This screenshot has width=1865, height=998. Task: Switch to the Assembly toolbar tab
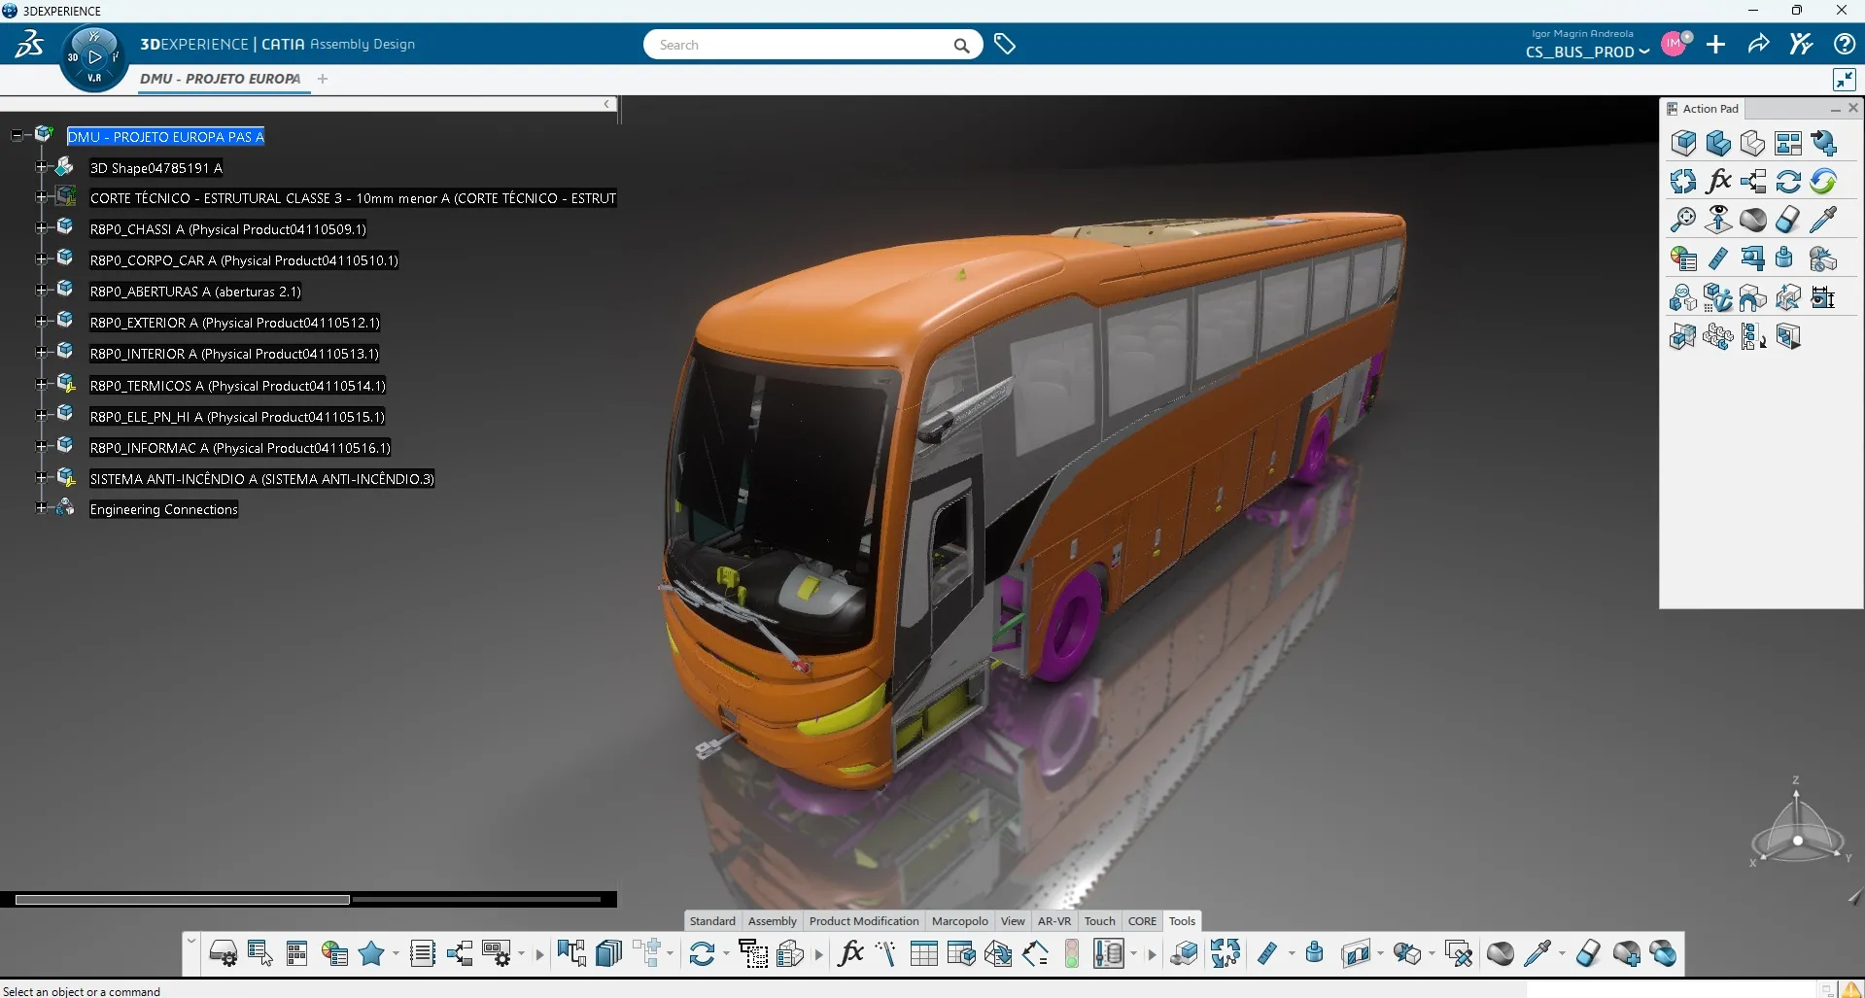coord(771,920)
